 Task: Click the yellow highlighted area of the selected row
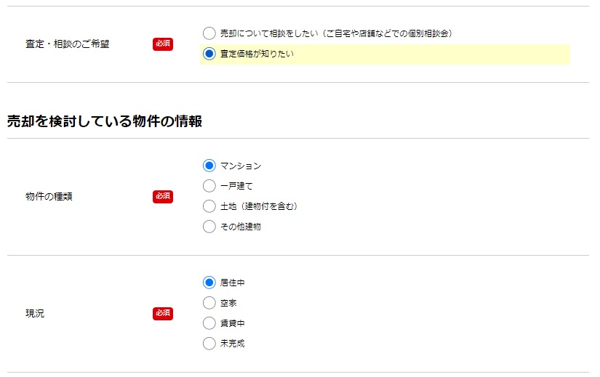385,54
